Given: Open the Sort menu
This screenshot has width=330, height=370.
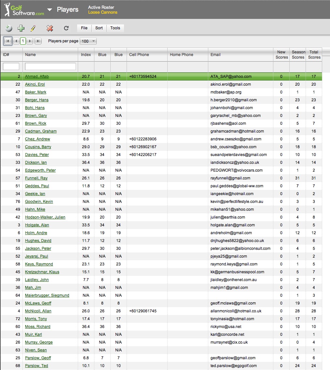Looking at the screenshot, I should pos(99,28).
